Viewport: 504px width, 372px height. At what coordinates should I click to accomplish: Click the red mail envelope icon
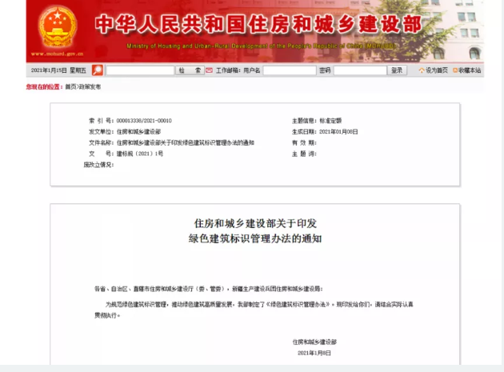(209, 70)
